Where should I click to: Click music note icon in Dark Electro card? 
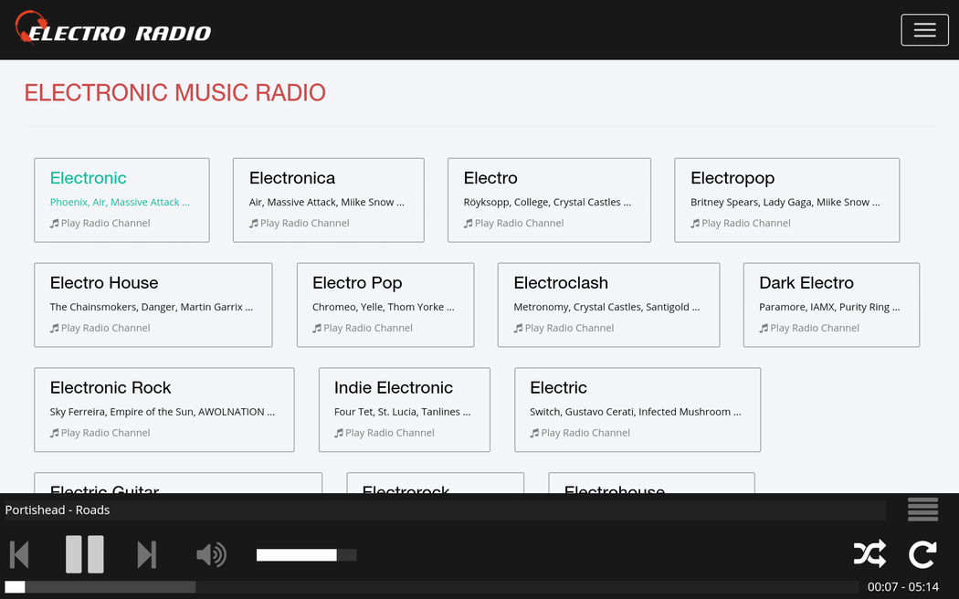tap(764, 328)
